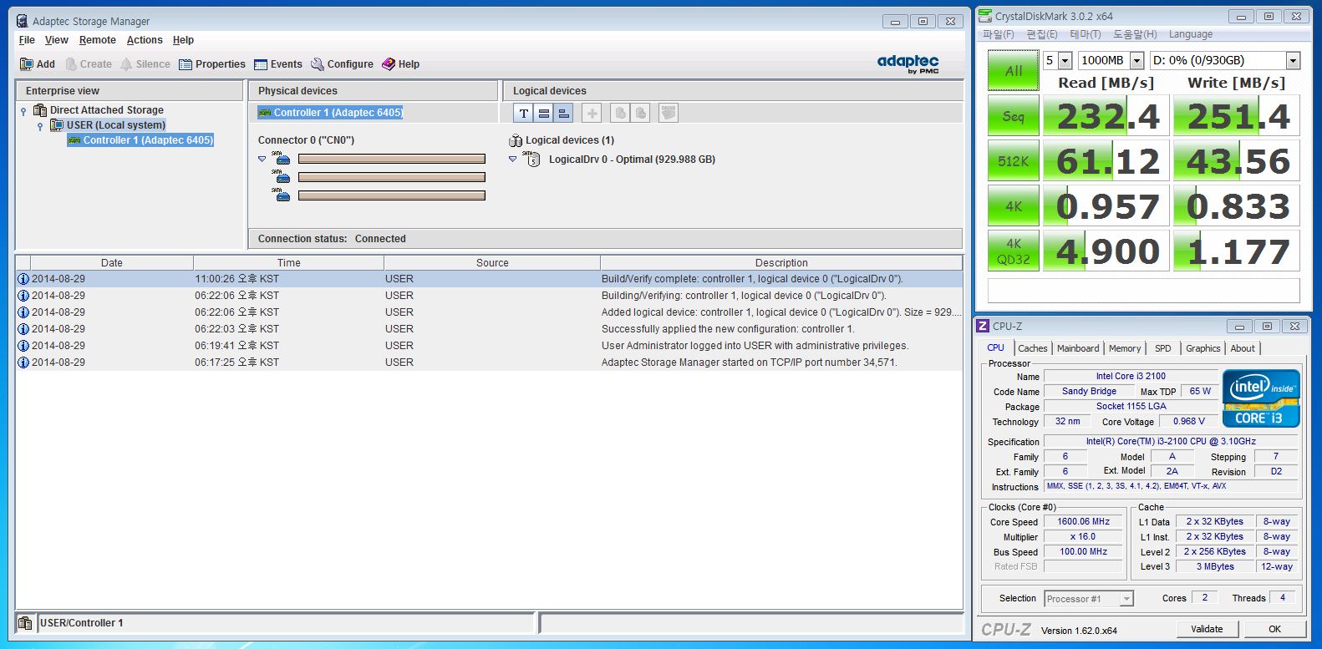
Task: Open the Actions menu
Action: coord(145,40)
